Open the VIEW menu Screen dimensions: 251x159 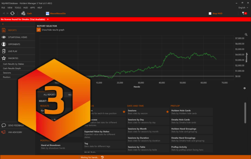(x=10, y=8)
